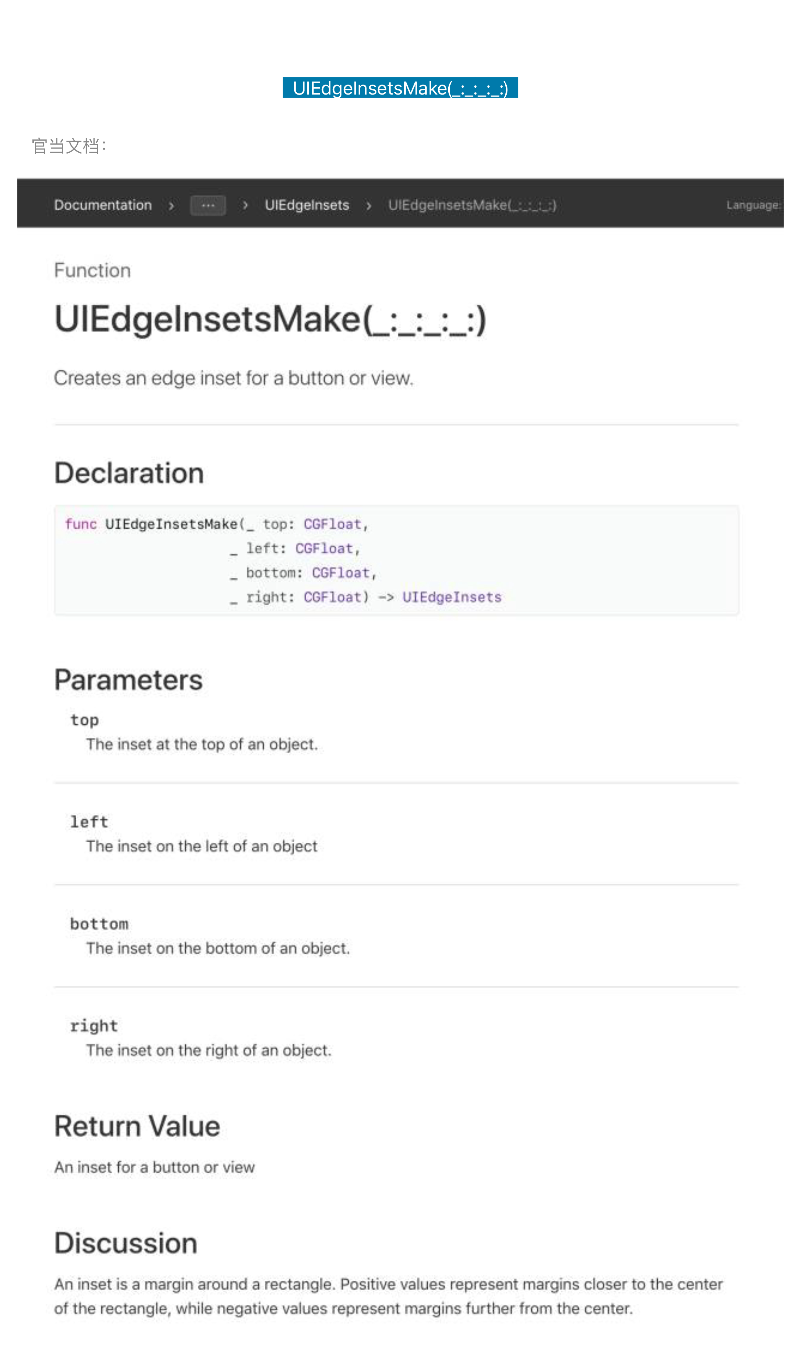
Task: Follow the UIEdgeInsets return type link
Action: 451,597
